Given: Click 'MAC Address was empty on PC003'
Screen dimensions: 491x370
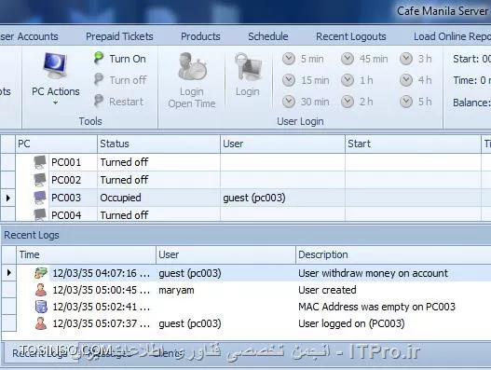Looking at the screenshot, I should 376,307.
